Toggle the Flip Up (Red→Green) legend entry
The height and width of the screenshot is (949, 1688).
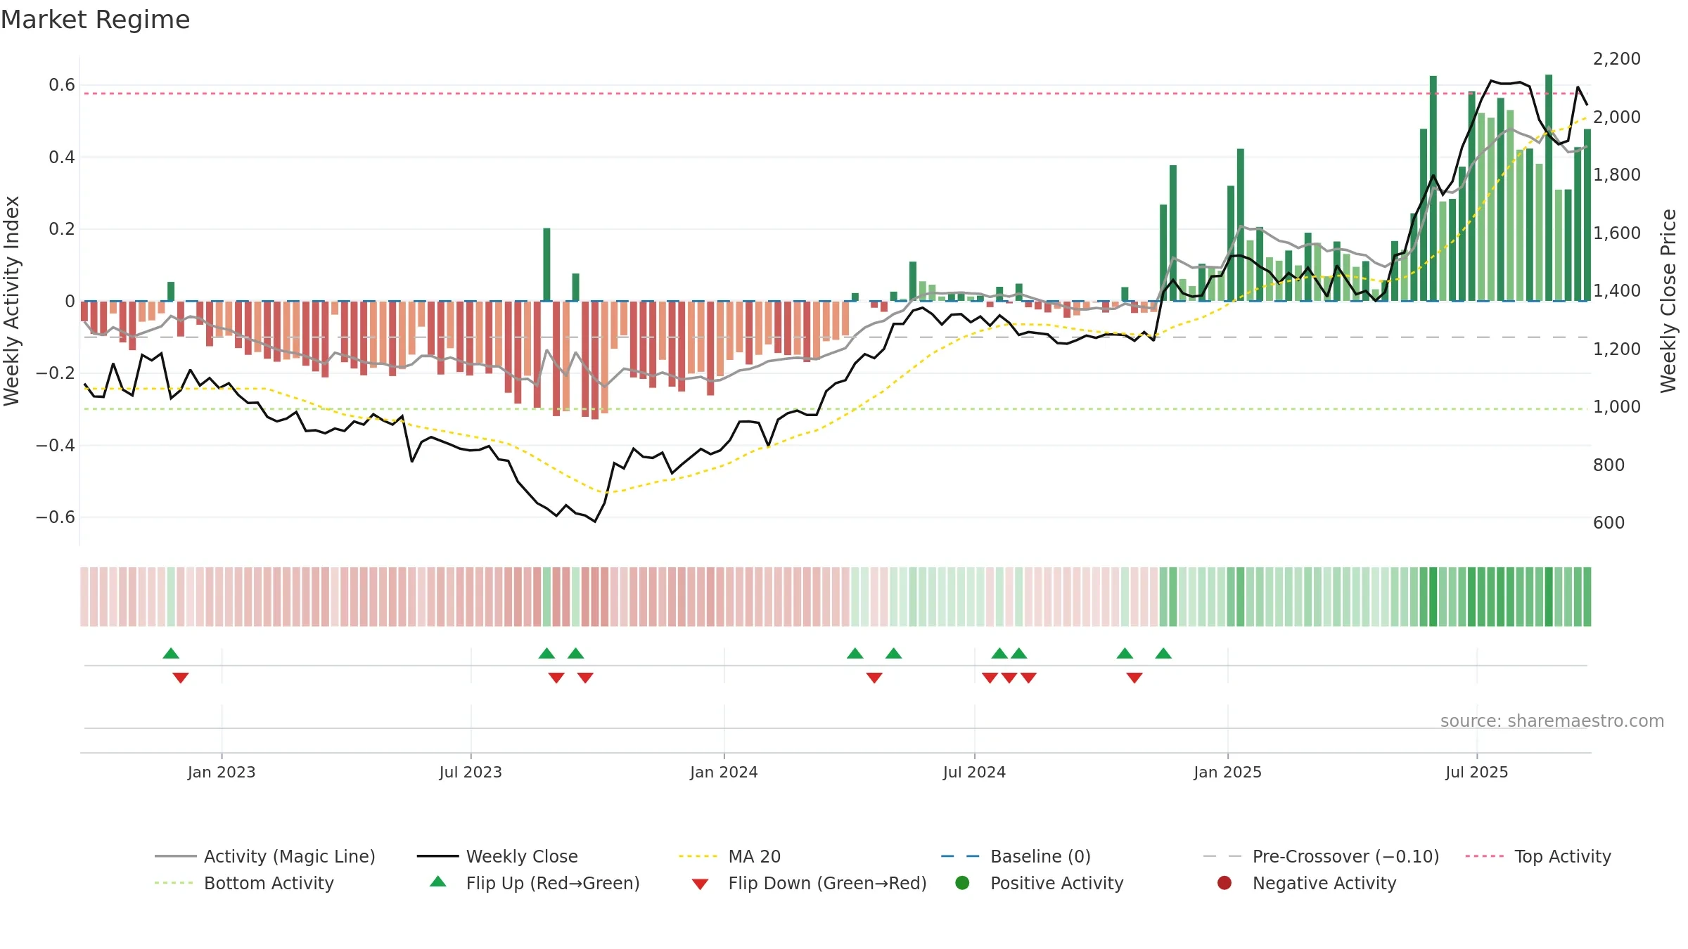535,883
